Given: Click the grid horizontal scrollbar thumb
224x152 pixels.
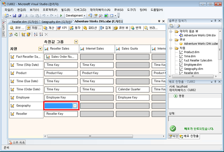Looking at the screenshot, I should (90, 136).
